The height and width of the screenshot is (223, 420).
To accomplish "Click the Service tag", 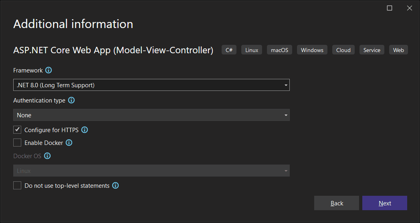I will point(372,50).
